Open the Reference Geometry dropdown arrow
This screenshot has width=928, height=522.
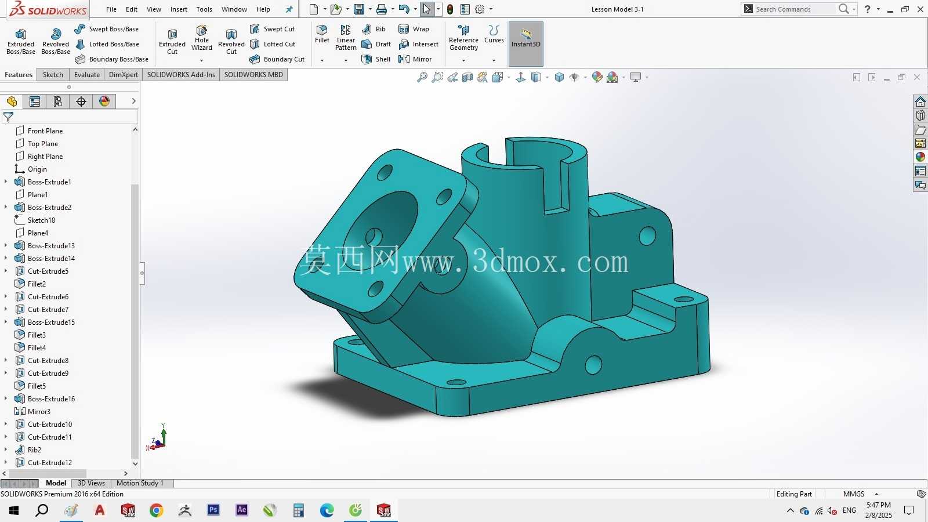click(x=463, y=60)
